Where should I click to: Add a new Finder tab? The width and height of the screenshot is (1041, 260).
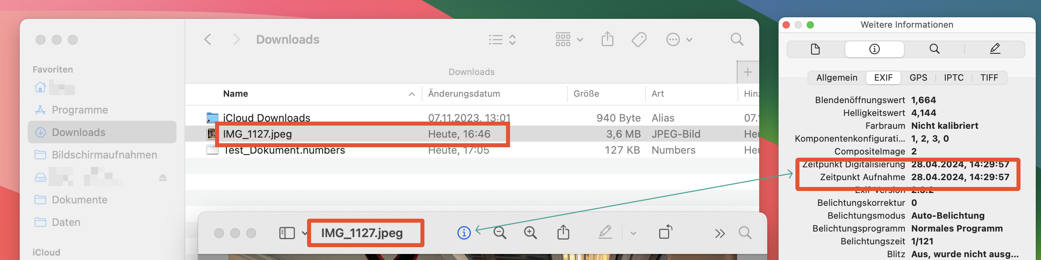[747, 72]
